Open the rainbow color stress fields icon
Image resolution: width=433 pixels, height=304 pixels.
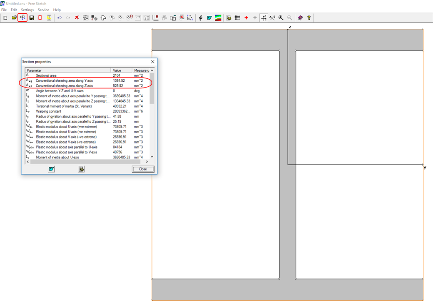pos(218,18)
